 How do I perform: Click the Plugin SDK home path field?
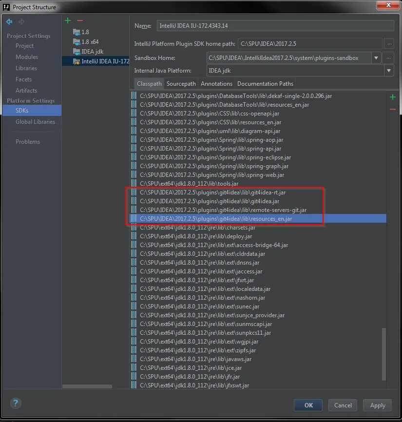(x=310, y=43)
